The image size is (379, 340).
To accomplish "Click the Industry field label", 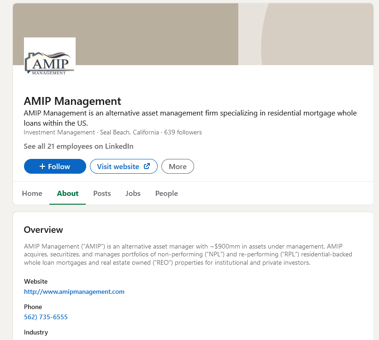I will pos(36,332).
